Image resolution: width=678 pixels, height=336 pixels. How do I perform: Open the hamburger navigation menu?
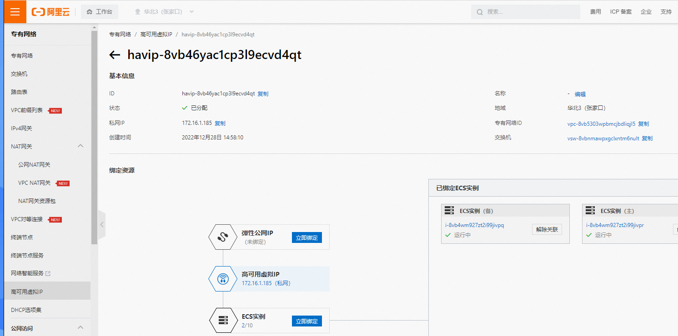(x=15, y=11)
